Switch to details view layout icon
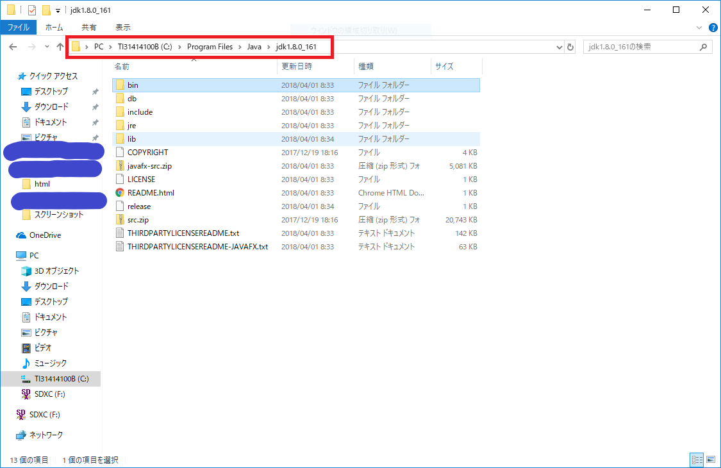Image resolution: width=721 pixels, height=468 pixels. click(x=697, y=460)
